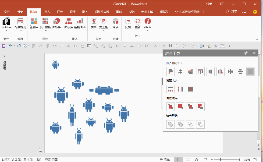Switch to the Insert ribbon tab
263x162 pixels.
click(47, 12)
